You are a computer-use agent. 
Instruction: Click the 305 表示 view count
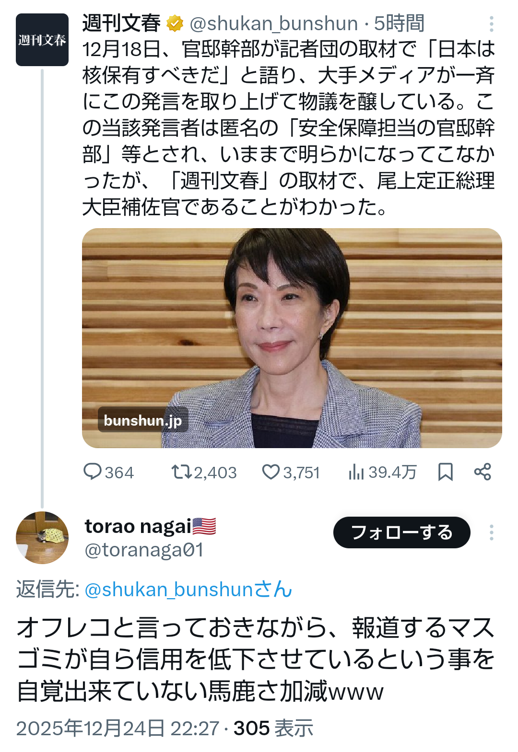pos(273,728)
